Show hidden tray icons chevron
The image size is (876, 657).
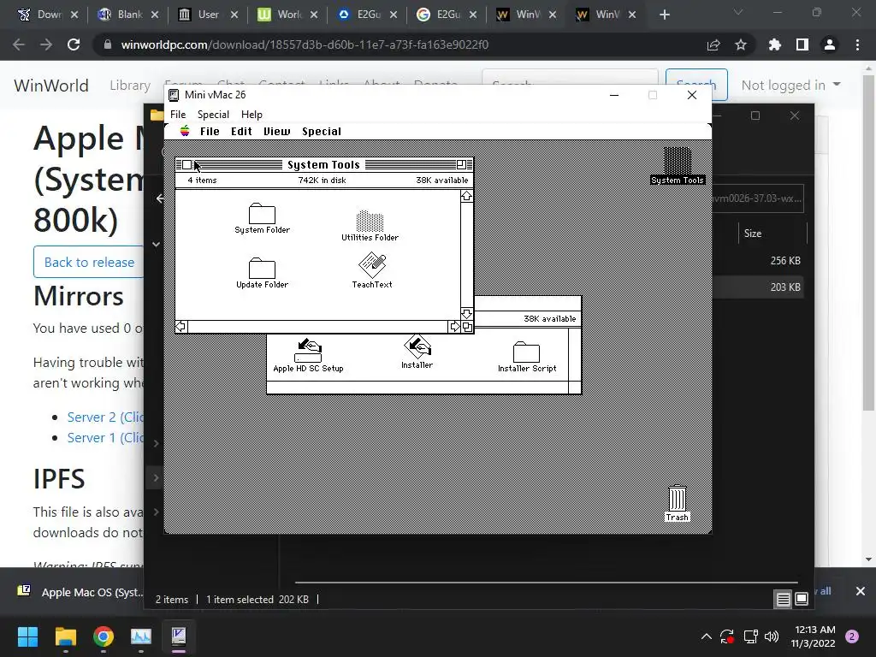706,636
